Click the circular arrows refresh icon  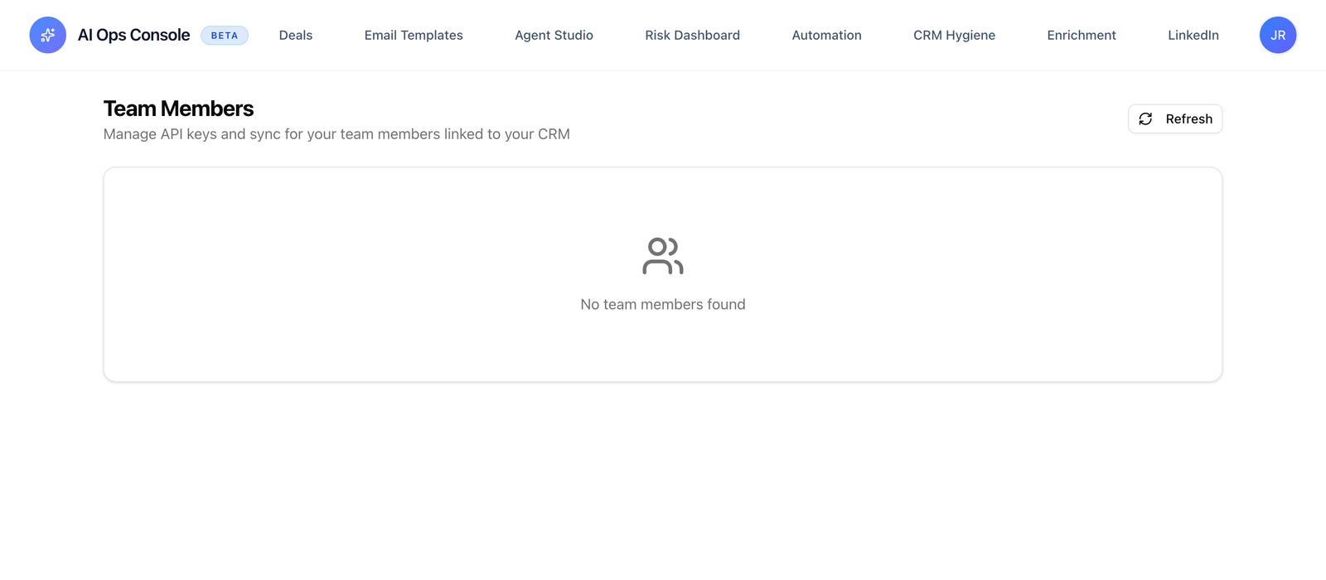click(x=1145, y=118)
